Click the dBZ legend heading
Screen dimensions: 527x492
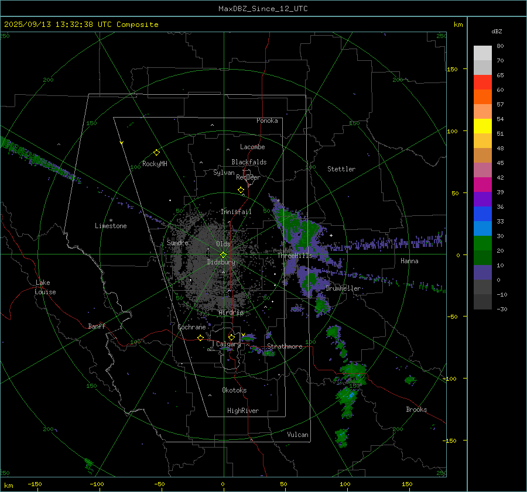[x=497, y=32]
